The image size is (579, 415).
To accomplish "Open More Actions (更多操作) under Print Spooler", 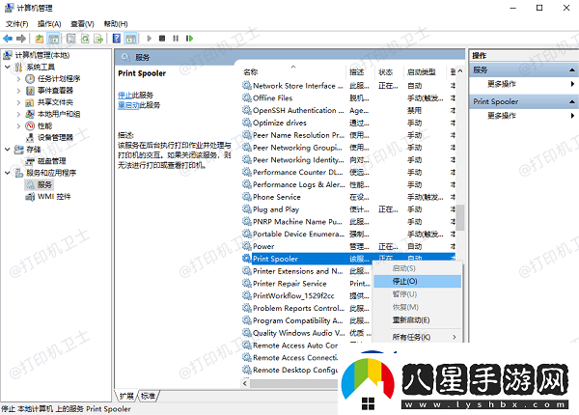I will pos(501,116).
